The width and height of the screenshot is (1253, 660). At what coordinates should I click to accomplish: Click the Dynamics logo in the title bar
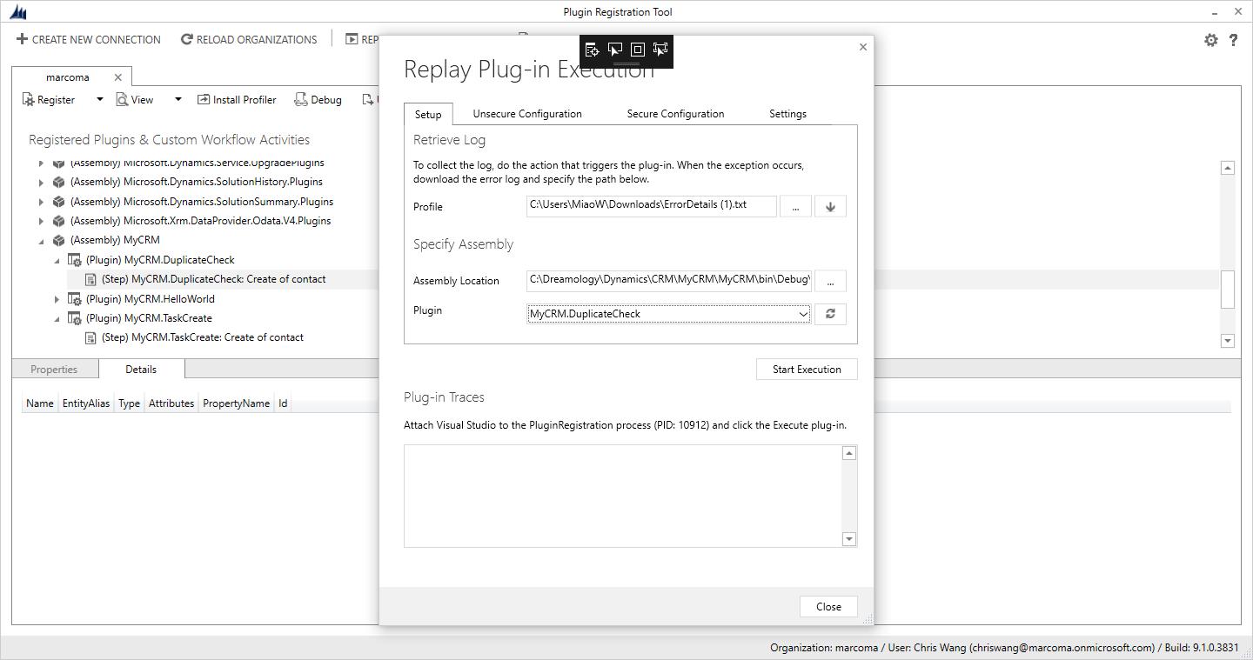click(x=18, y=12)
